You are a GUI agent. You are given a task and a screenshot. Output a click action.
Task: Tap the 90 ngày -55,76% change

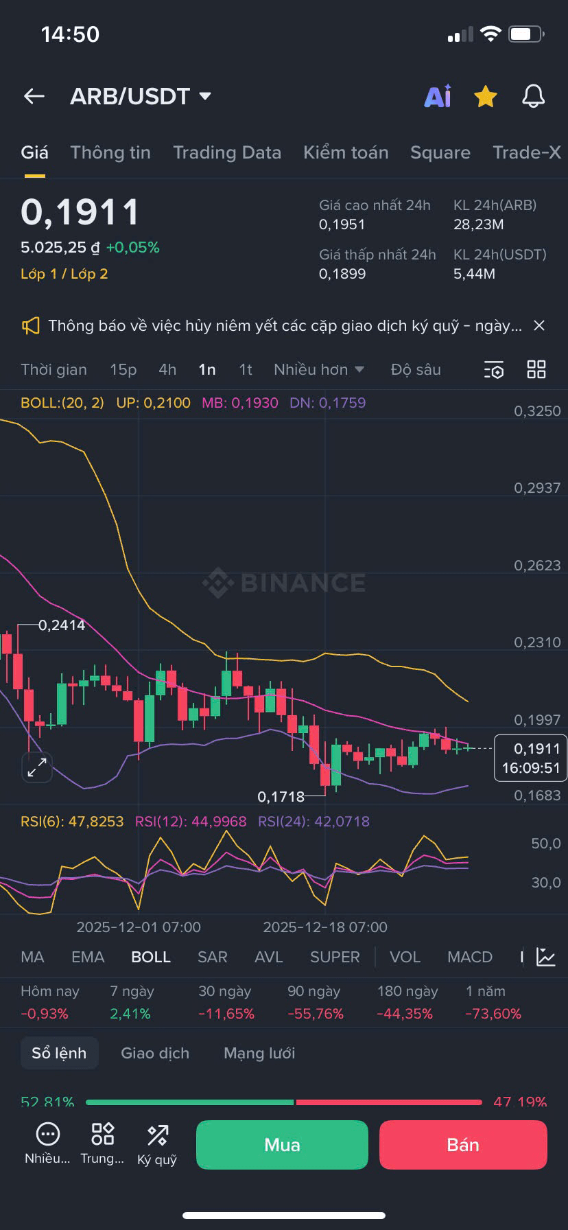point(316,1003)
